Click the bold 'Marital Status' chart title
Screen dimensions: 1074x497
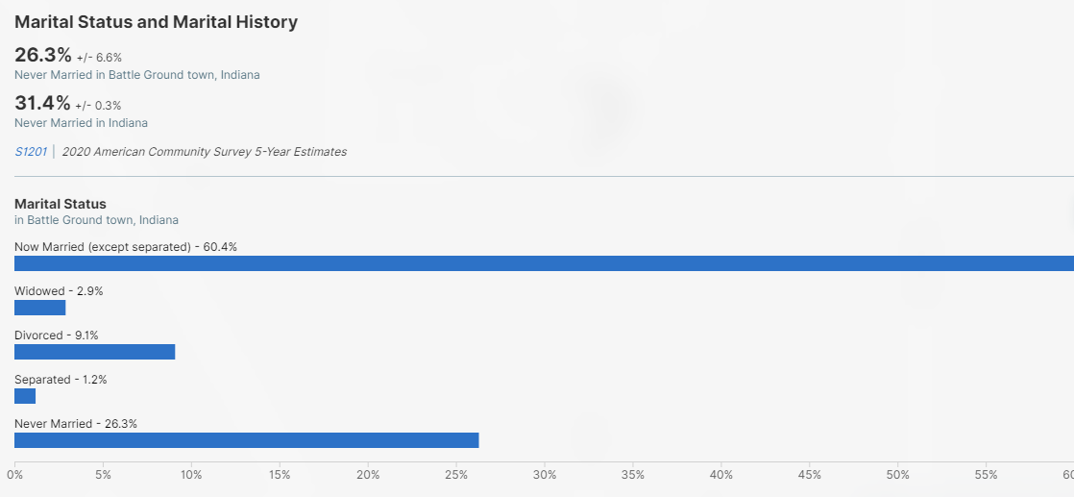click(61, 204)
